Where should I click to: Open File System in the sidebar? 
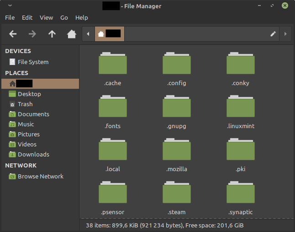pos(40,62)
